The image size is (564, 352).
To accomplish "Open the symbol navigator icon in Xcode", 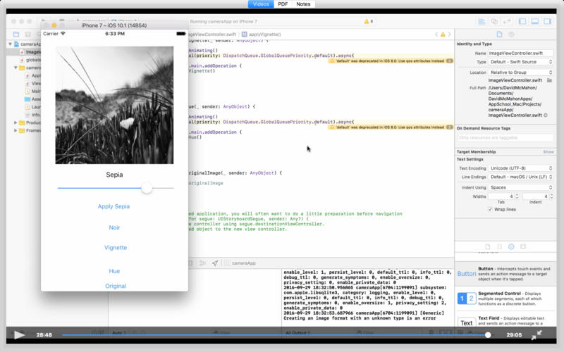I will pyautogui.click(x=27, y=34).
